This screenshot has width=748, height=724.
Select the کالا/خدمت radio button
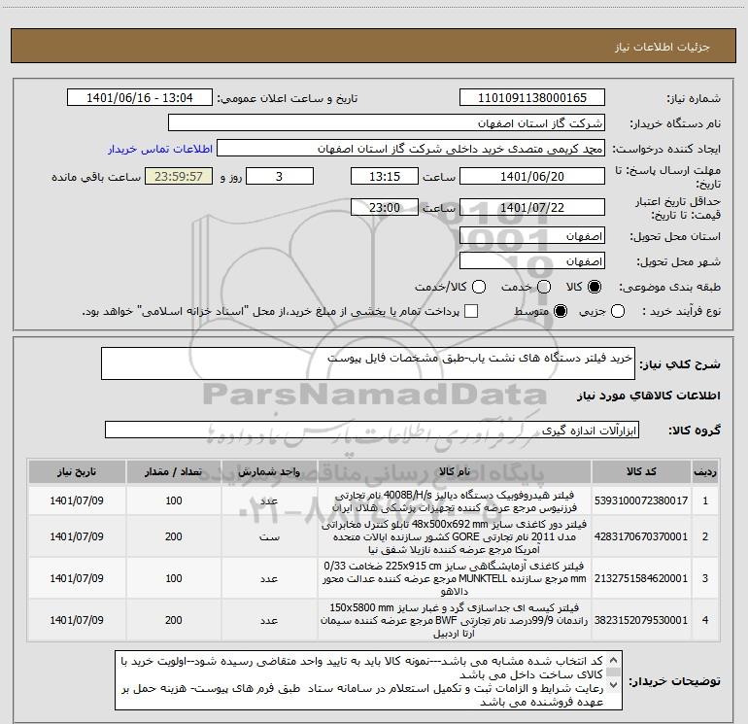tap(479, 287)
